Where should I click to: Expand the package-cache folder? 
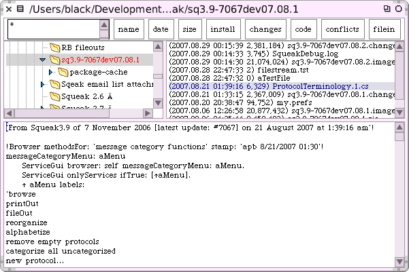coord(51,72)
